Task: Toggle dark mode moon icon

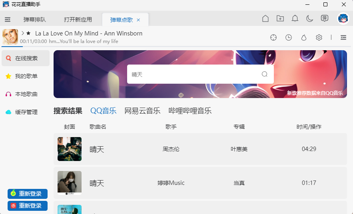Action: tap(309, 18)
